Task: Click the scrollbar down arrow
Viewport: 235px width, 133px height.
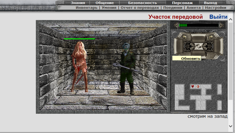Action: point(231,126)
